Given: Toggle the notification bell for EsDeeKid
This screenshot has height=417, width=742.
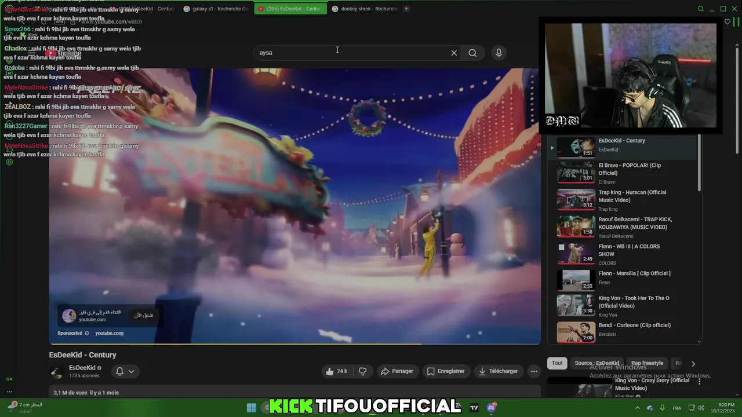Looking at the screenshot, I should pos(119,371).
